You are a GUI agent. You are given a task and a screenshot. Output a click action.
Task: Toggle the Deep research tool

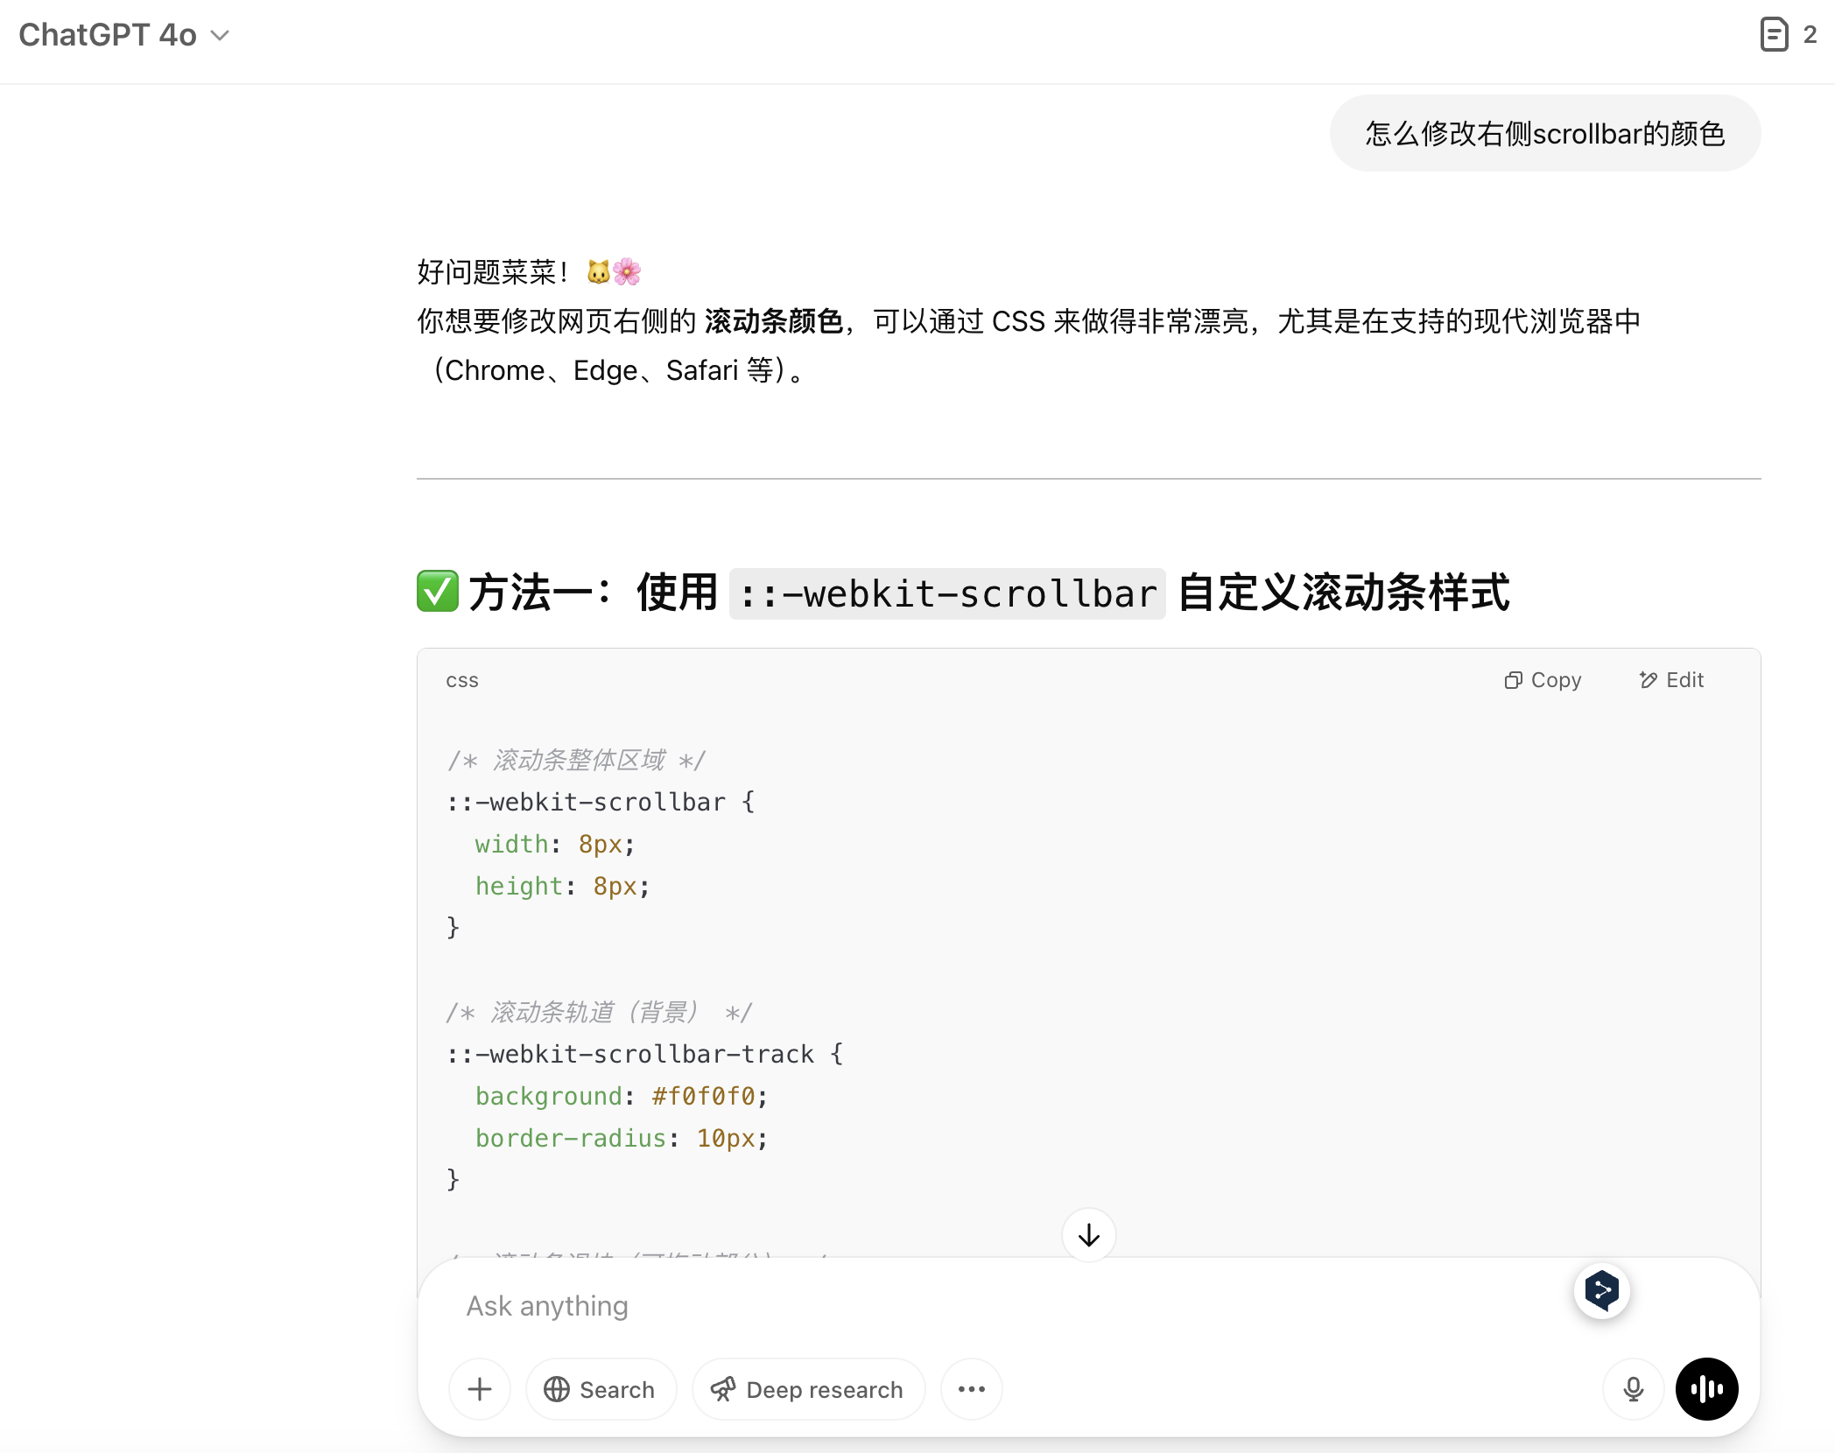pyautogui.click(x=808, y=1389)
